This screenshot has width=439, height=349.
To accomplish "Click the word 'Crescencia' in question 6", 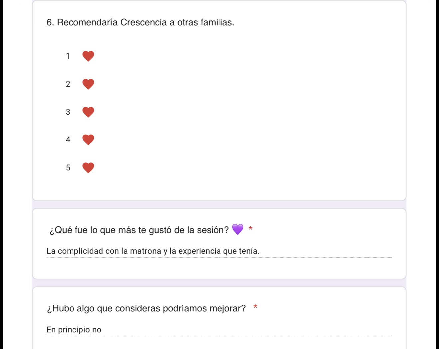I will [x=144, y=22].
